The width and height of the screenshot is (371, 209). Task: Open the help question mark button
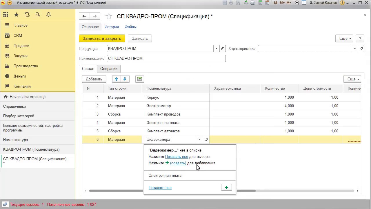pyautogui.click(x=360, y=38)
